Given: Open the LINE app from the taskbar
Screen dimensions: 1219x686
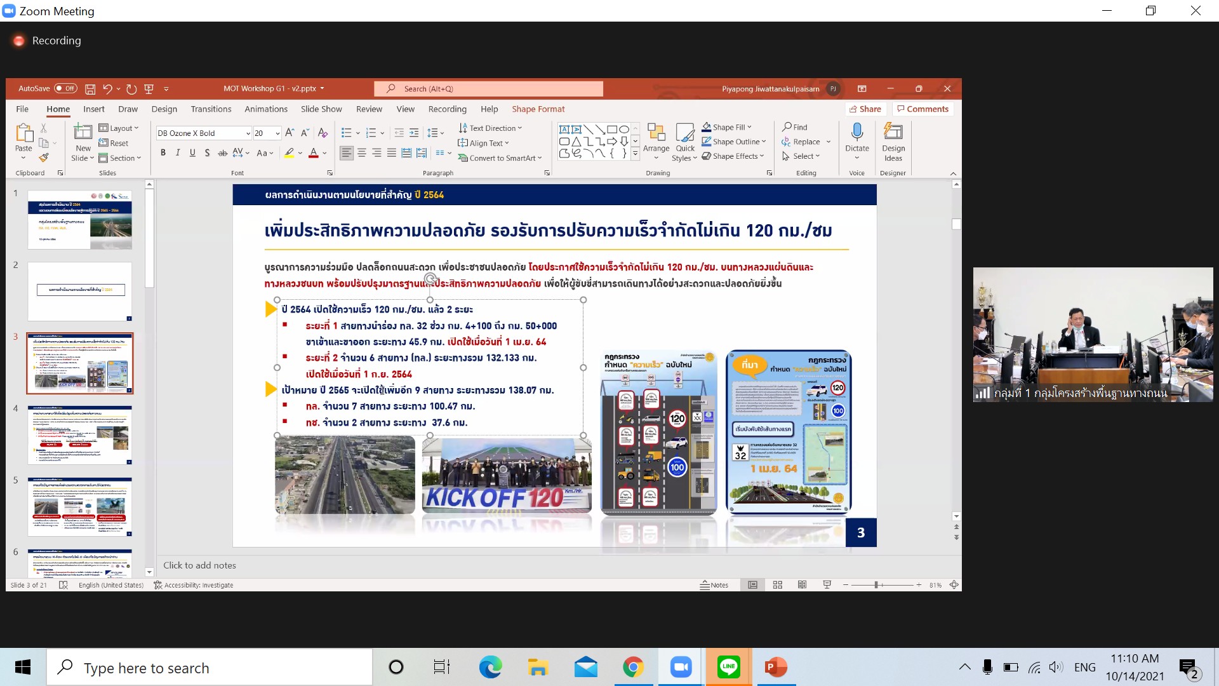Looking at the screenshot, I should pyautogui.click(x=728, y=667).
